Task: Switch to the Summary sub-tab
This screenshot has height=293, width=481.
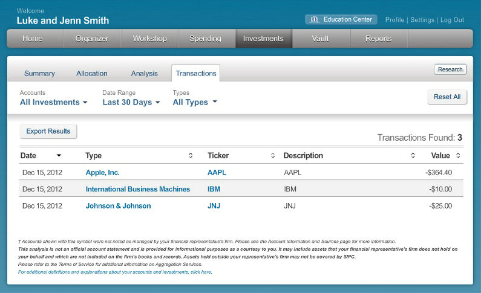Action: [39, 74]
